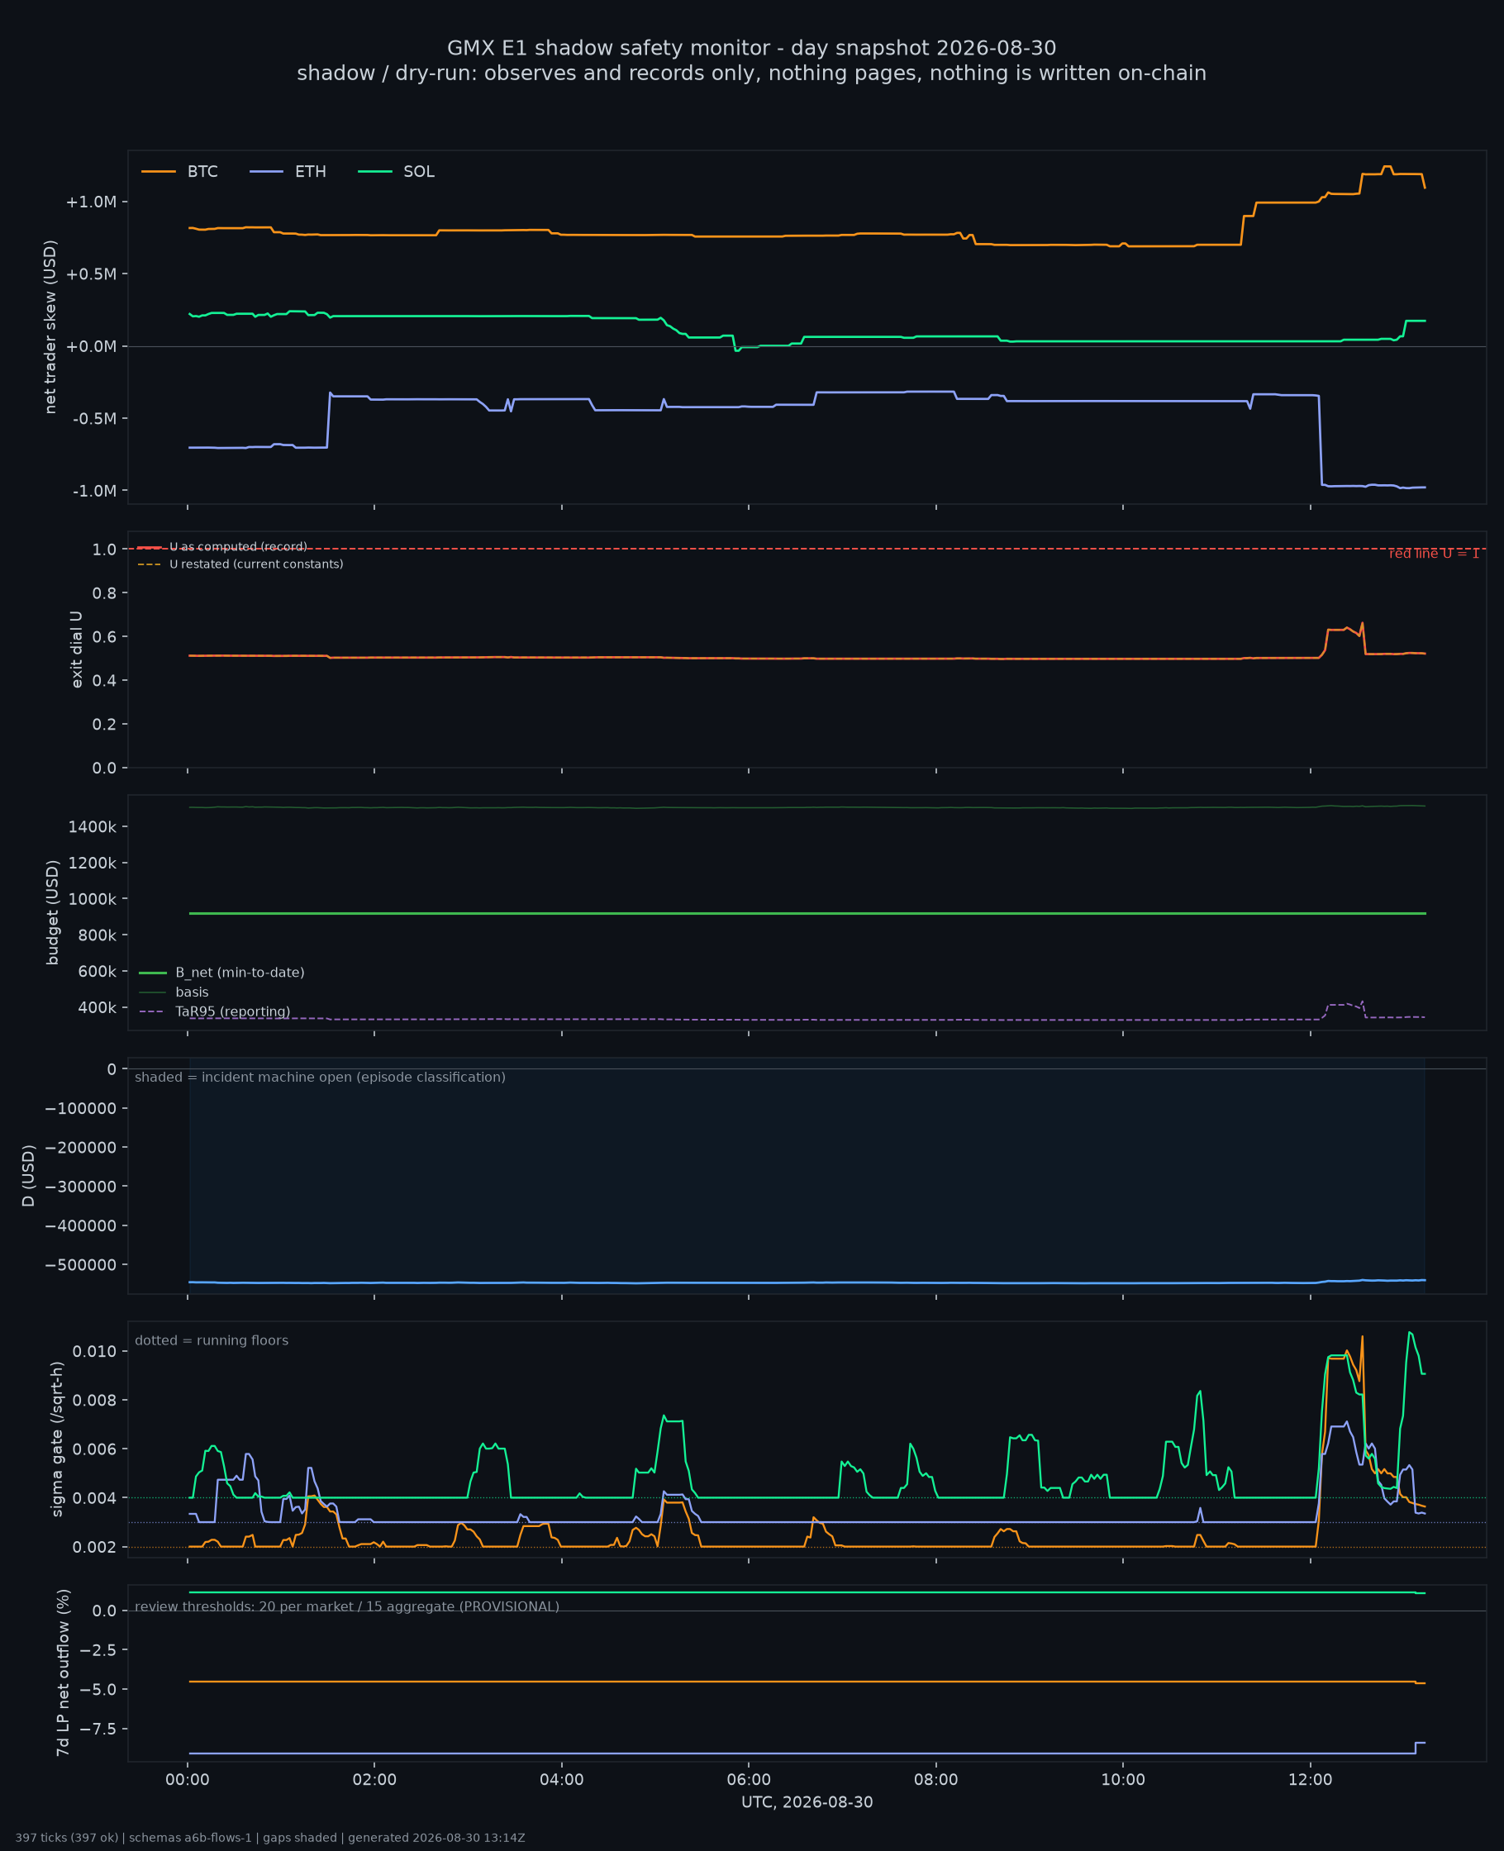Click the '1000k' budget tick label
Screen dimensions: 1504x1851
point(92,899)
